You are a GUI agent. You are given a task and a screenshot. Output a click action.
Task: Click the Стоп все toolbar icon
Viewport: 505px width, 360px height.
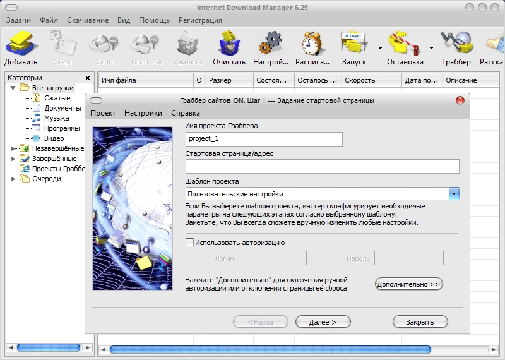point(146,43)
